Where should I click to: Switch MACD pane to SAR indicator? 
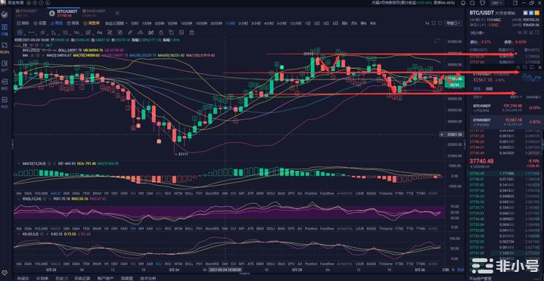[x=150, y=193]
